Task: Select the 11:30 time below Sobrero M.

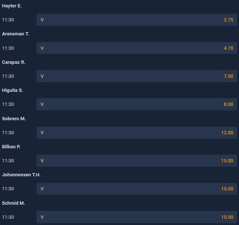Action: tap(8, 132)
